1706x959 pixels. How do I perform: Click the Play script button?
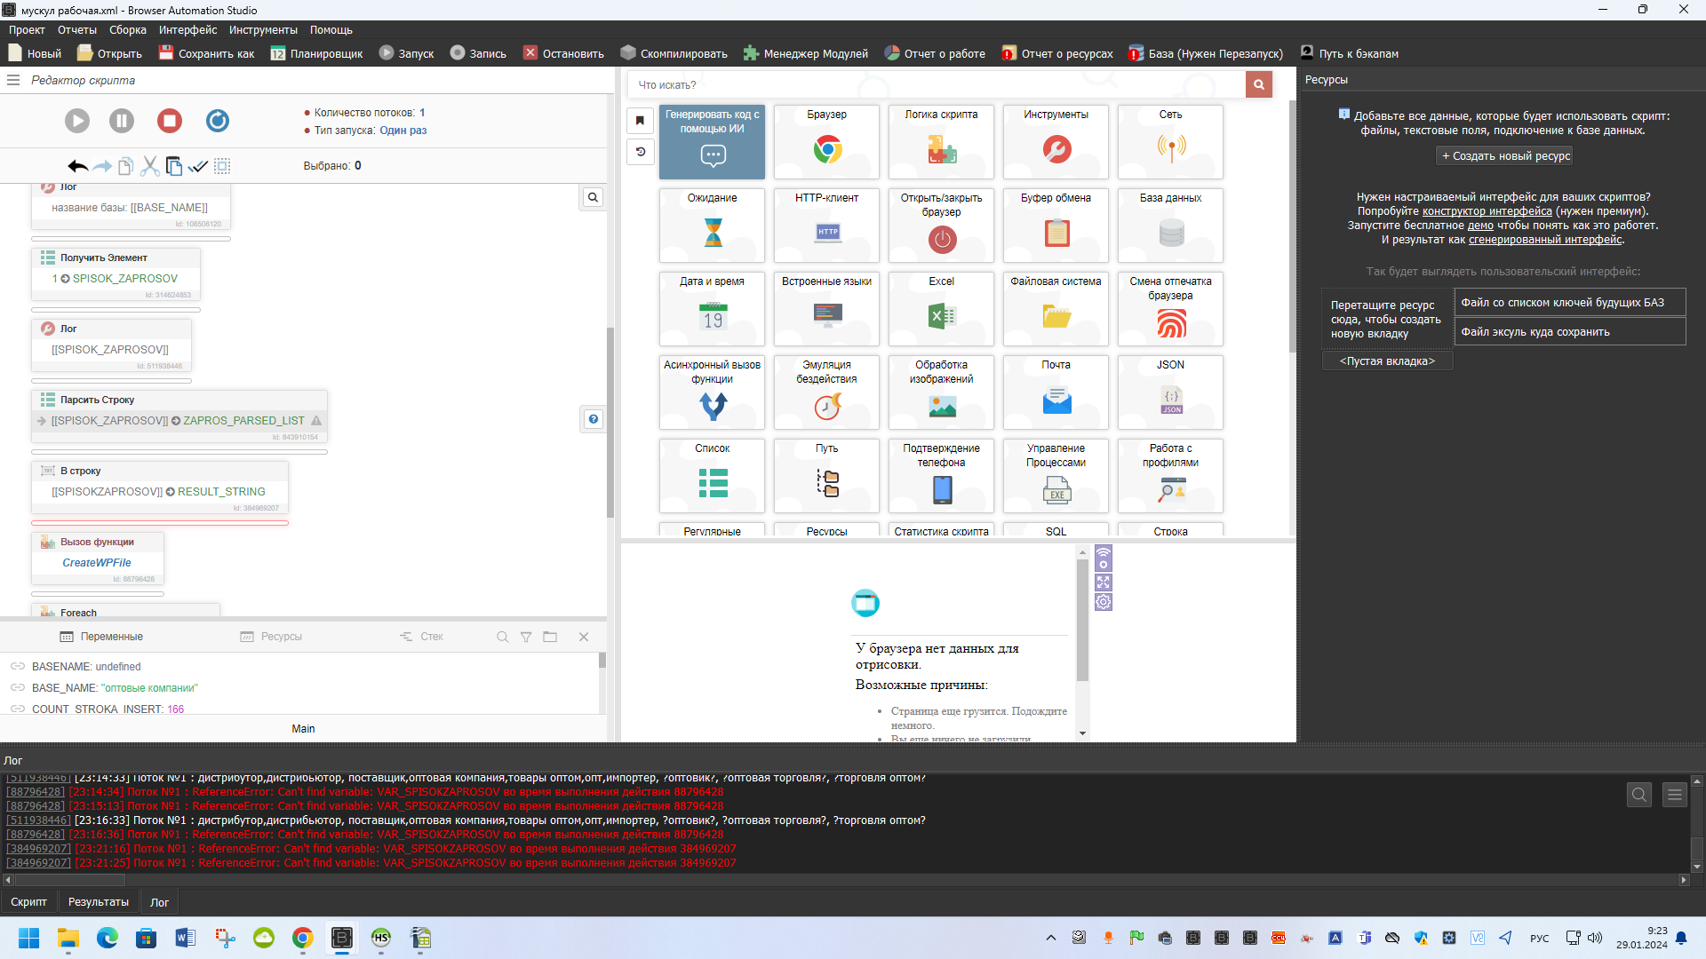[77, 121]
